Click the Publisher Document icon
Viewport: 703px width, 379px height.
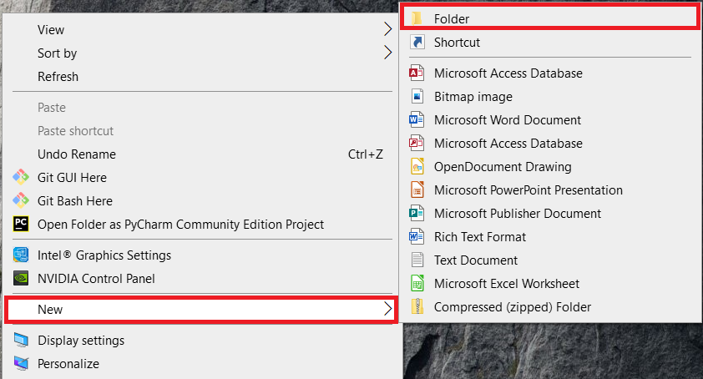click(417, 213)
